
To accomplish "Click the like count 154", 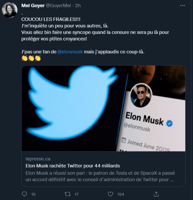I will click(121, 194).
